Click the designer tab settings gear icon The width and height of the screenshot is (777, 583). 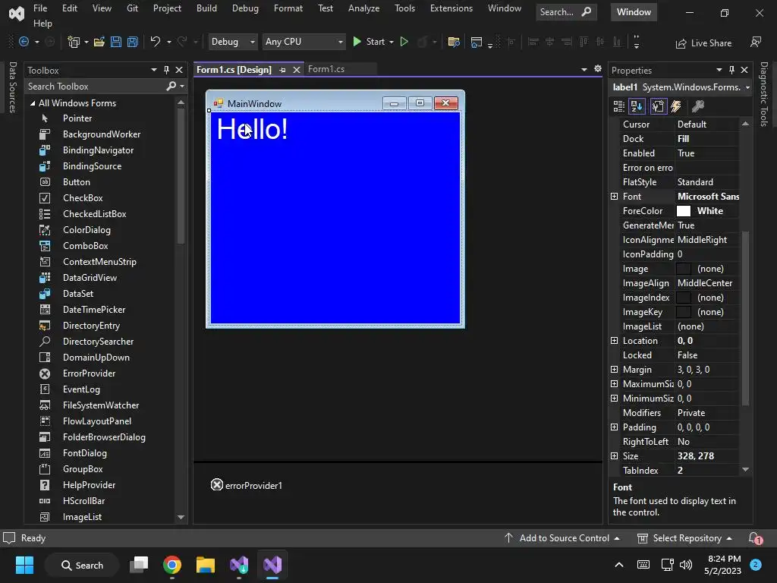click(598, 69)
